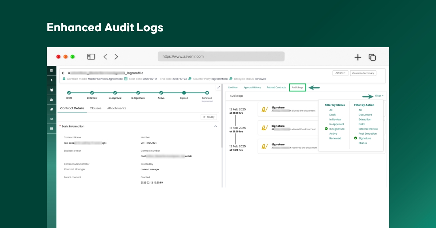The width and height of the screenshot is (436, 228).
Task: Click book icon beside Counter Party
Action: [190, 79]
